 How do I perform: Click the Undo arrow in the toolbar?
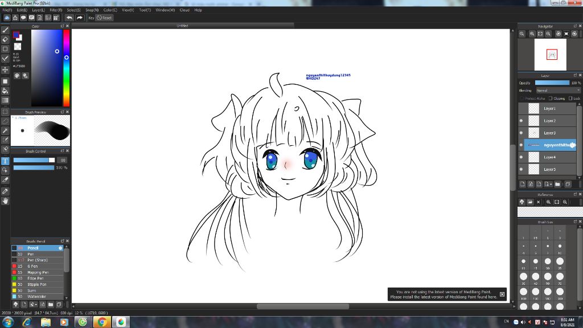click(69, 18)
